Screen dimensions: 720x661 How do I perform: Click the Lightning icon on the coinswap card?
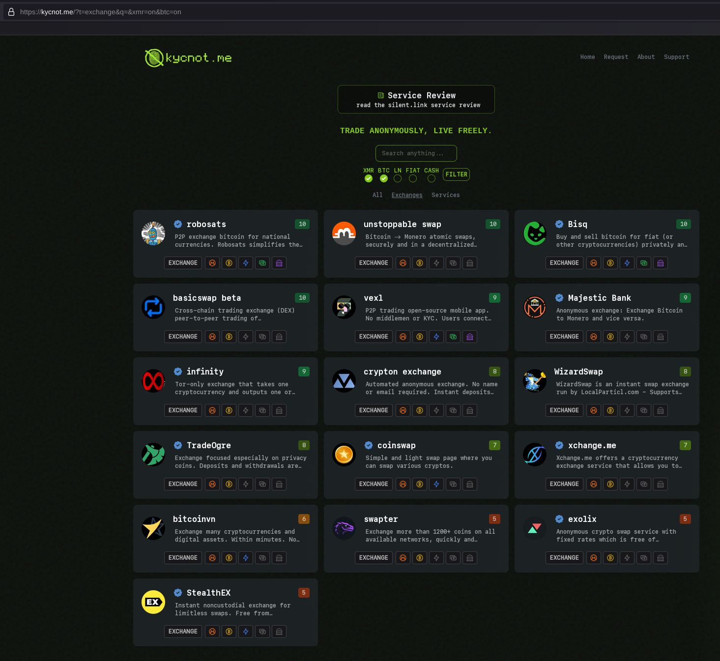(436, 484)
